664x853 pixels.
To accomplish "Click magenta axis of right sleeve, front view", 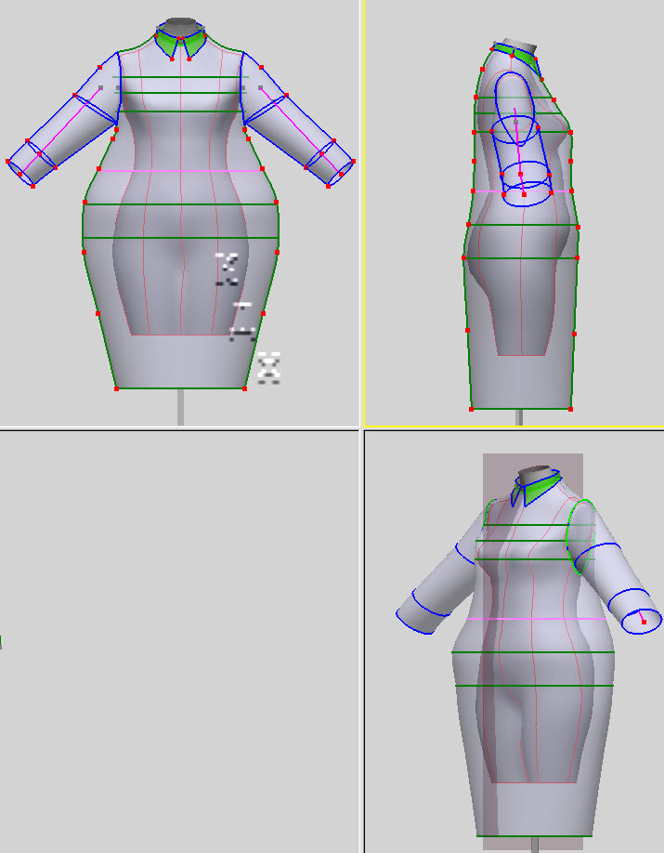I will pos(301,131).
